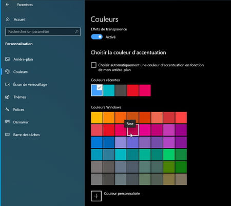Check automatic accent color checkbox

(x=93, y=65)
